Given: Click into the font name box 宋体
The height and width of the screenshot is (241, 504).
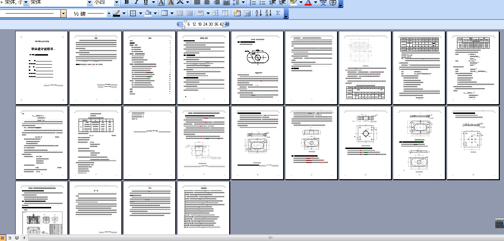Looking at the screenshot, I should point(58,2).
